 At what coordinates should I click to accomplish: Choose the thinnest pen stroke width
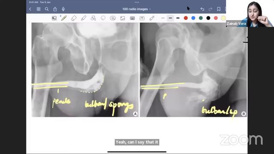pos(163,18)
